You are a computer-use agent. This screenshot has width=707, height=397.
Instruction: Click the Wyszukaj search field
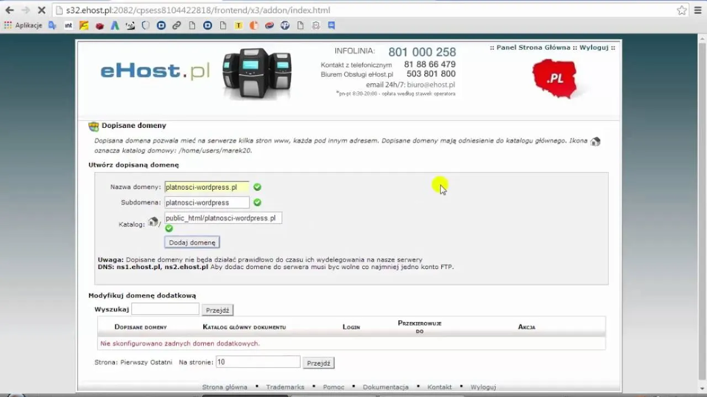click(165, 309)
